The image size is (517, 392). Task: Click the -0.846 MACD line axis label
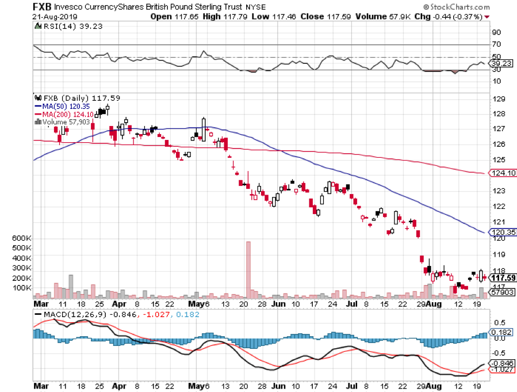coord(502,363)
